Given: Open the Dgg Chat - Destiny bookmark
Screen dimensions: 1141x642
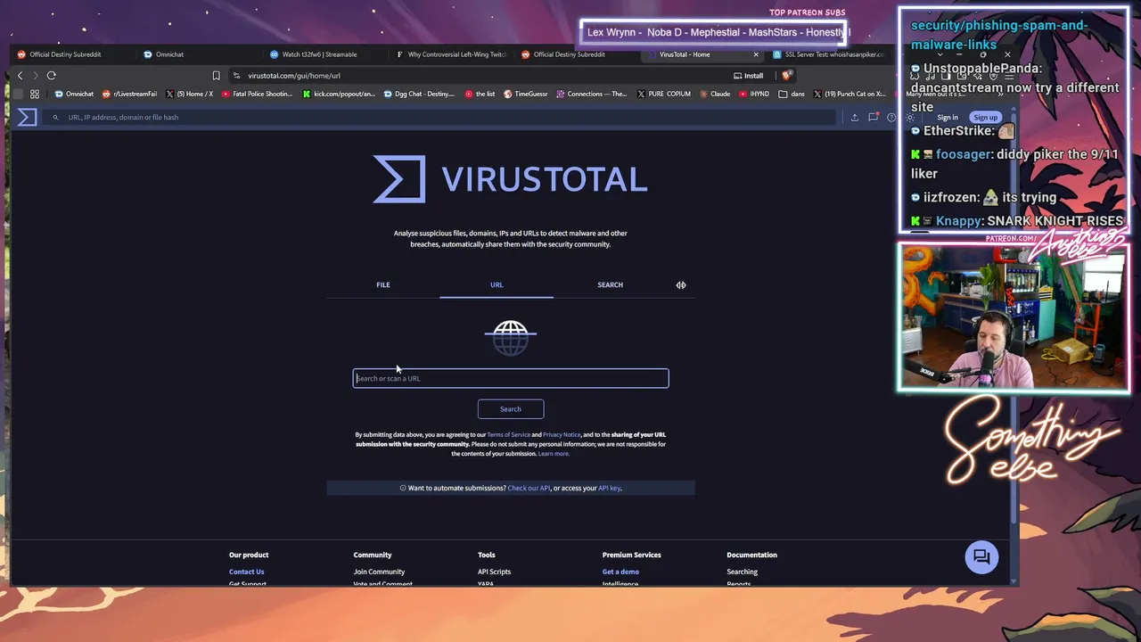Looking at the screenshot, I should [x=419, y=94].
